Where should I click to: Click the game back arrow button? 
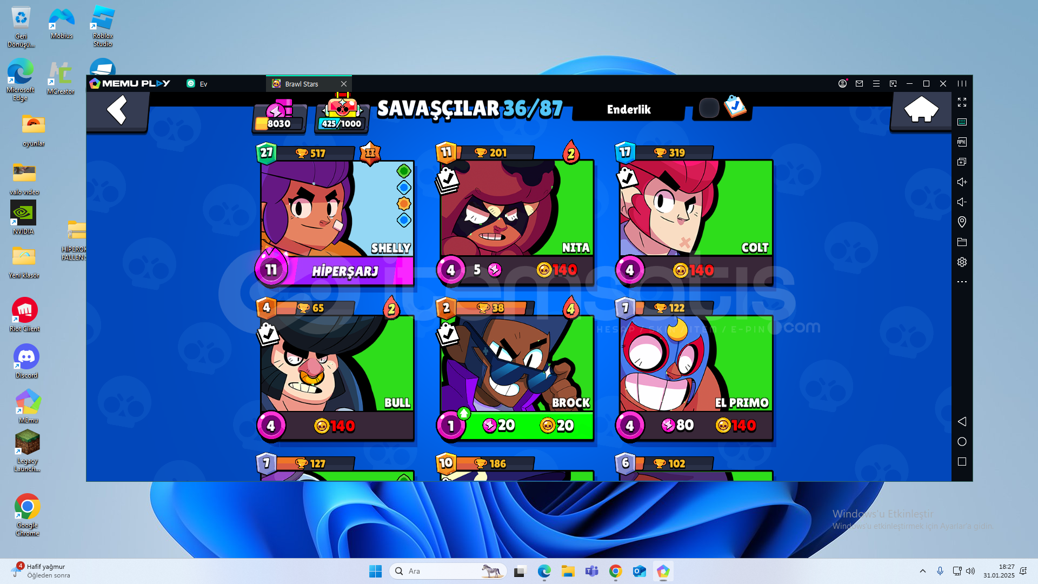(x=117, y=111)
